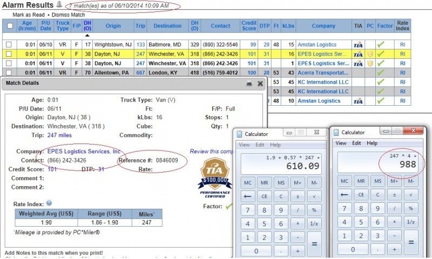Screen dimensions: 432x259
Task: Click the 5 key in the right Calculator
Action: click(361, 222)
